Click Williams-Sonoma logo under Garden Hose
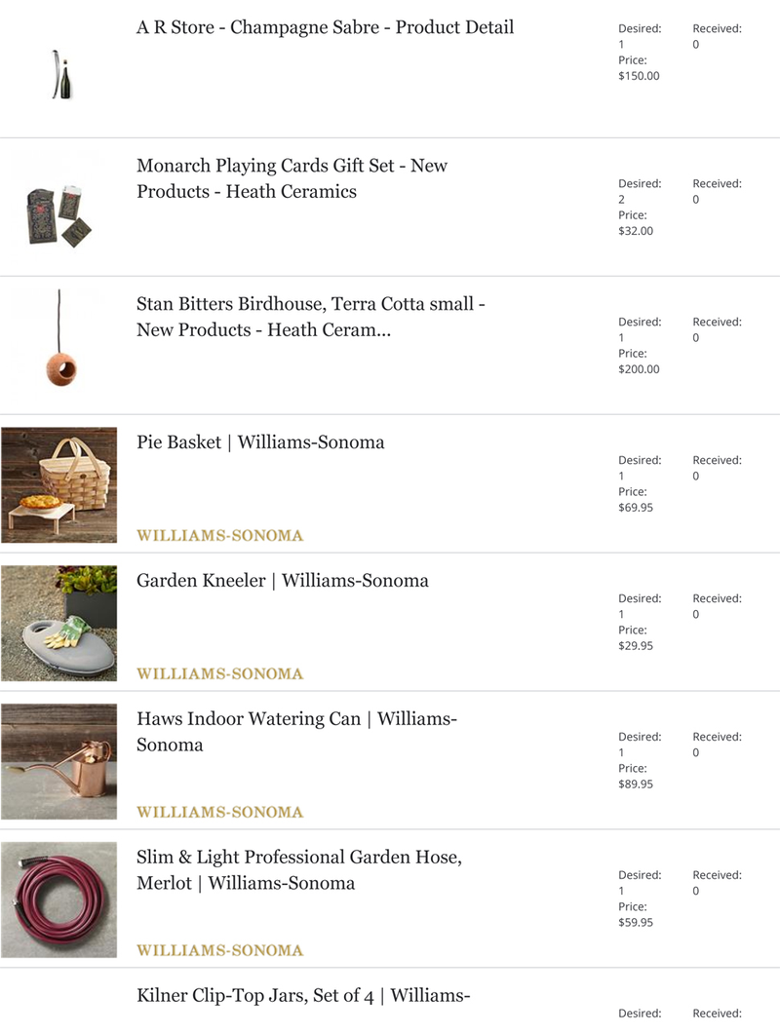Image resolution: width=780 pixels, height=1033 pixels. click(220, 950)
